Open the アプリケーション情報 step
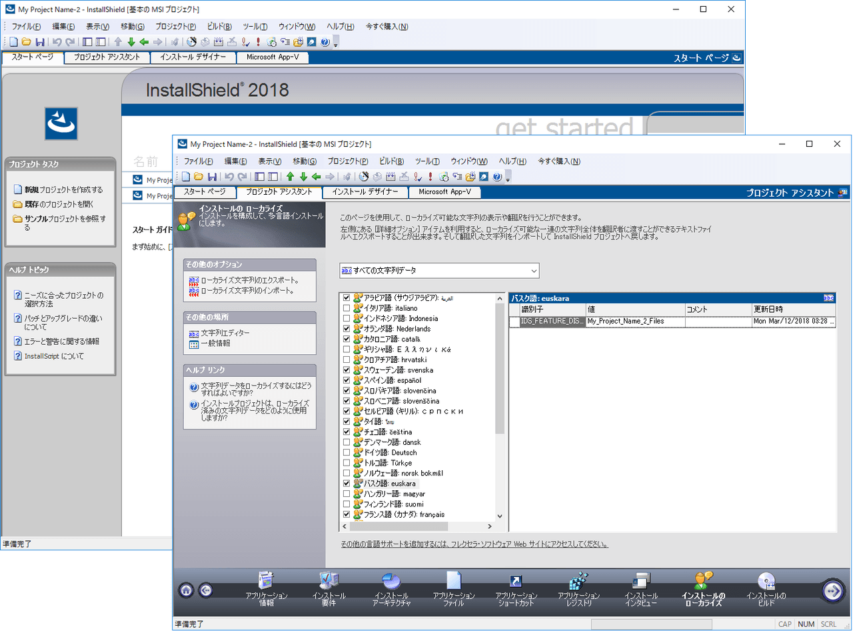Image resolution: width=853 pixels, height=631 pixels. pyautogui.click(x=267, y=590)
